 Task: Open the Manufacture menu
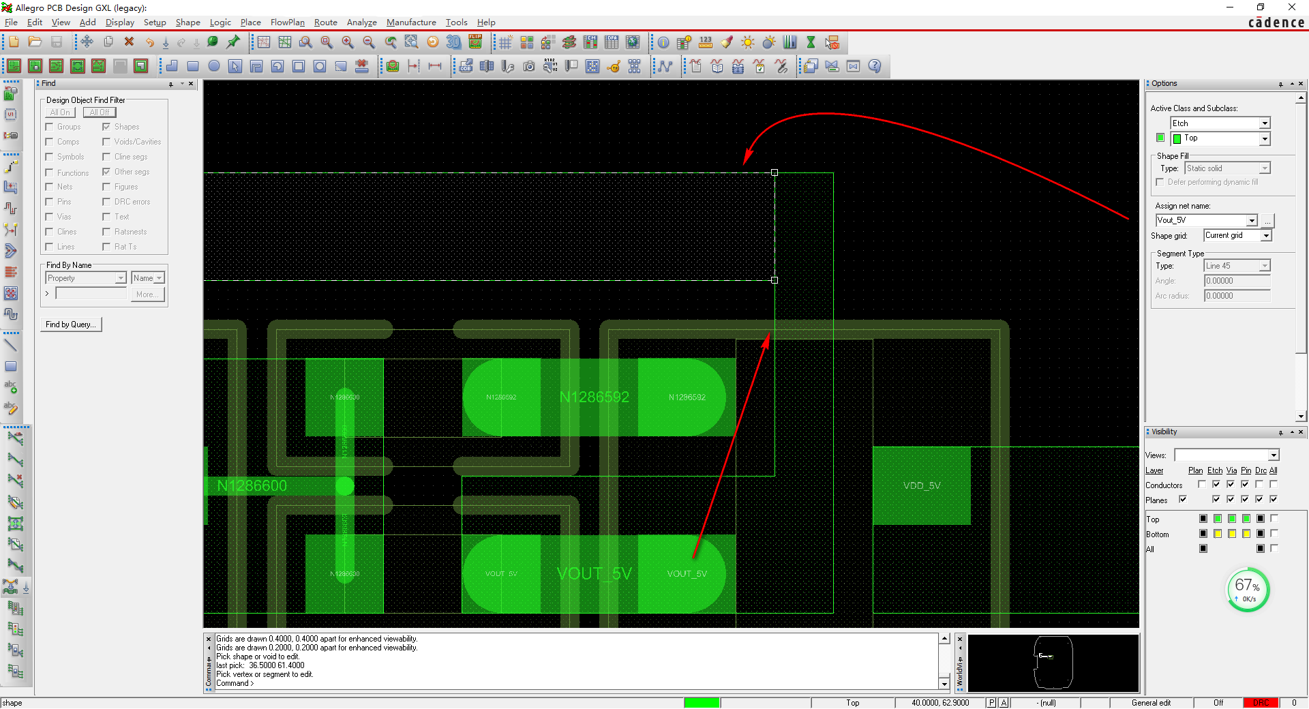pos(411,22)
